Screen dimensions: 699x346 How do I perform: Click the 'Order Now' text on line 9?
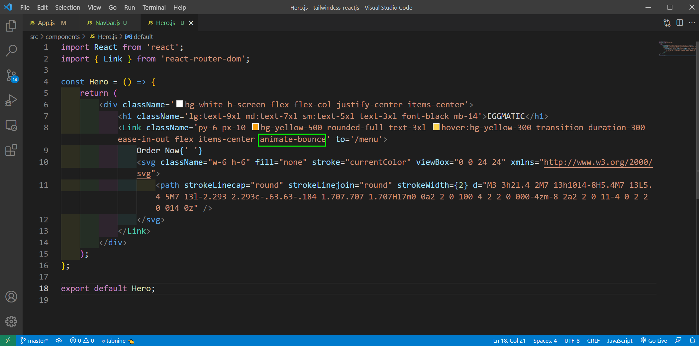(x=158, y=151)
